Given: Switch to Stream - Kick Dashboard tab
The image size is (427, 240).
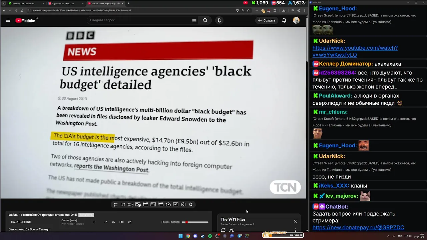Looking at the screenshot, I should tap(26, 3).
